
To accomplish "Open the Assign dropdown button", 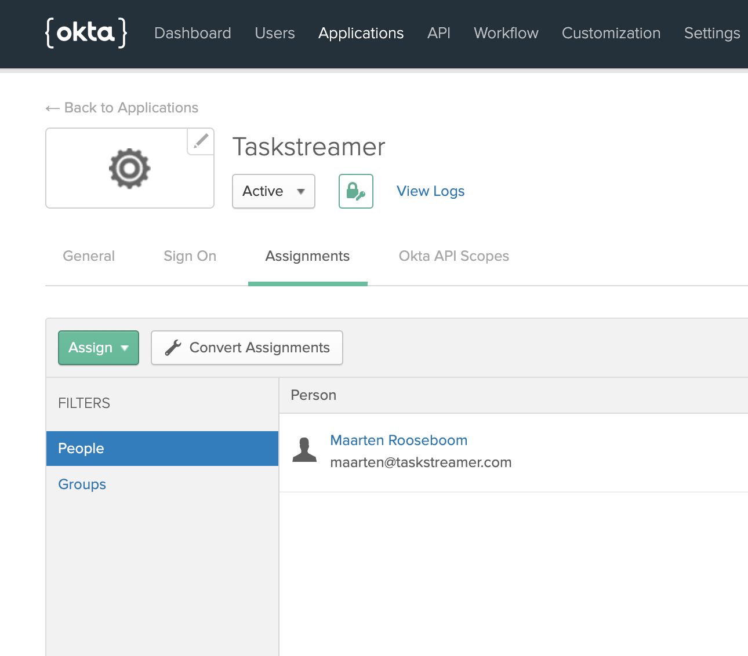I will [99, 348].
